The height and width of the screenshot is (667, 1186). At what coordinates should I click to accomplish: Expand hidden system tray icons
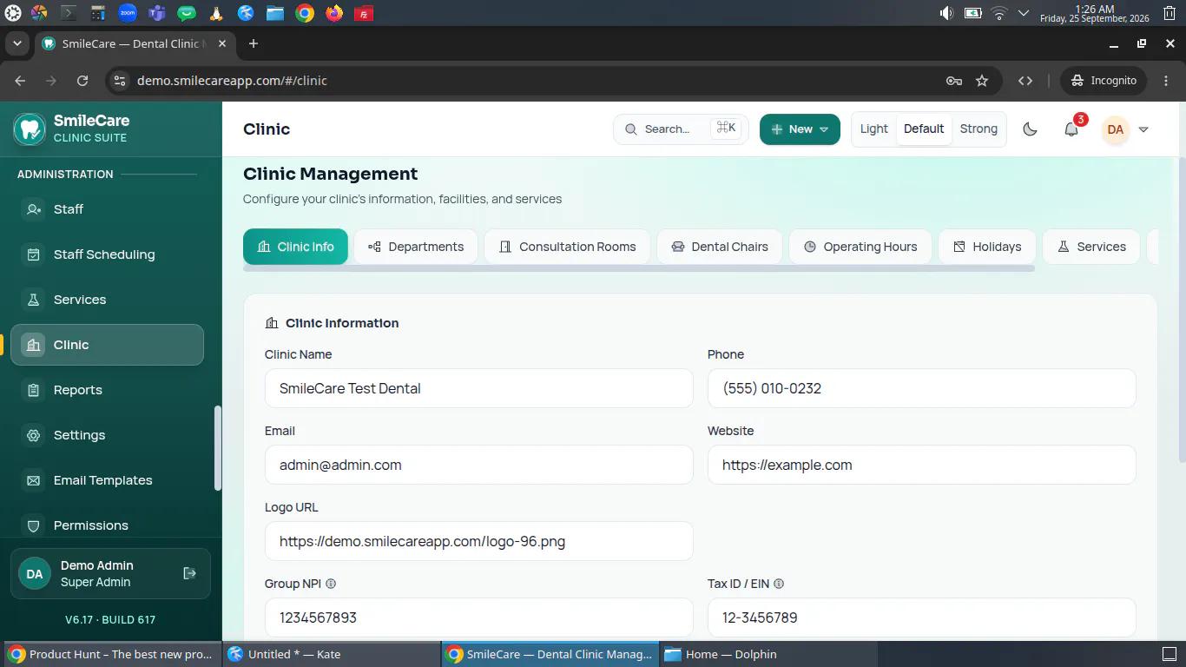coord(1024,13)
